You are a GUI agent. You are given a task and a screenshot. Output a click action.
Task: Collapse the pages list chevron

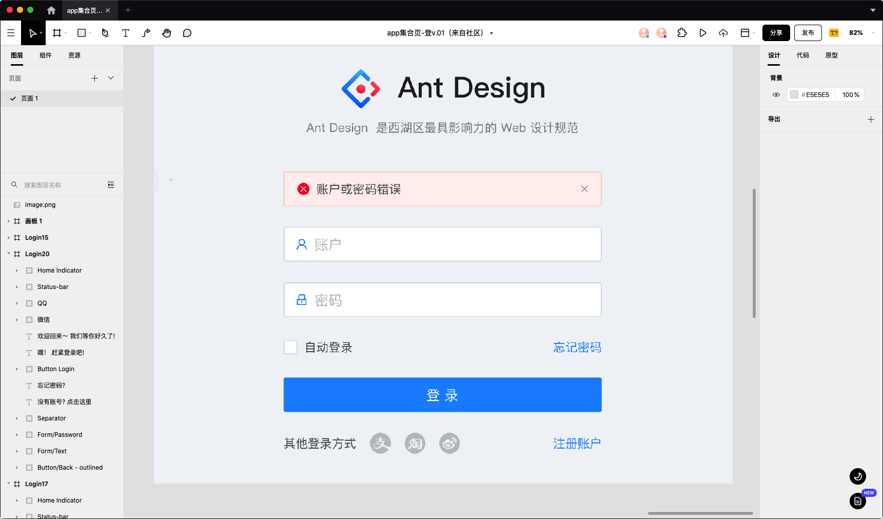[x=111, y=78]
